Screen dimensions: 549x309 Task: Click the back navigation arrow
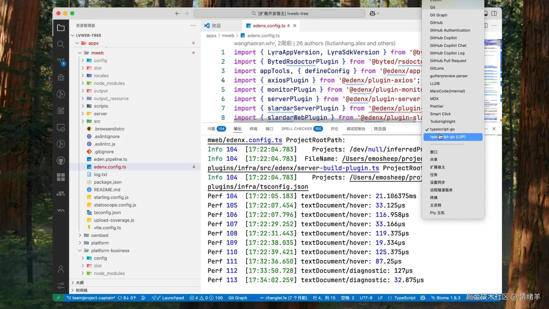(177, 13)
